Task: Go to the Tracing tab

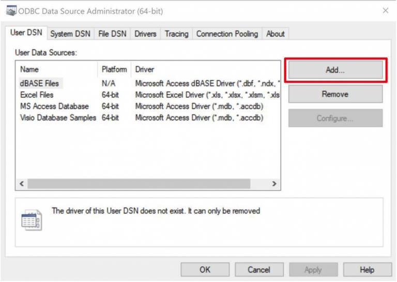Action: 176,34
